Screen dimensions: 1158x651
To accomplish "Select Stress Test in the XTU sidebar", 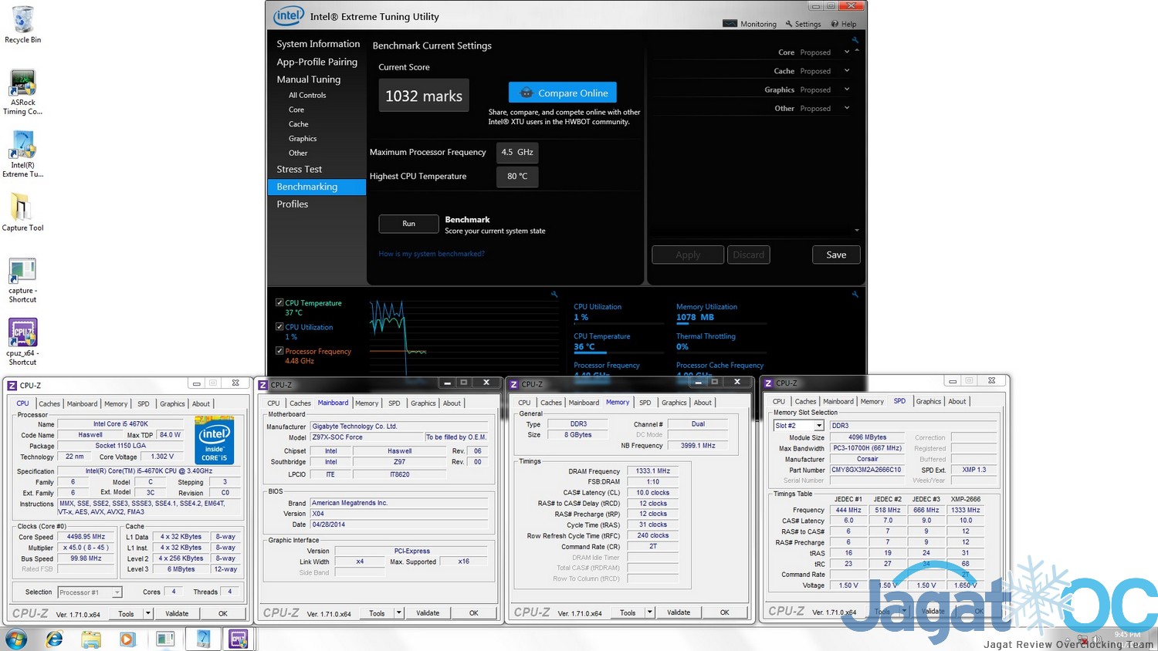I will (x=300, y=169).
